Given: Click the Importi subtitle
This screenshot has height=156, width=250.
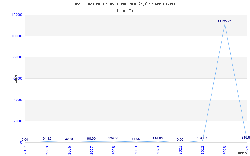Looking at the screenshot, I should [125, 11].
